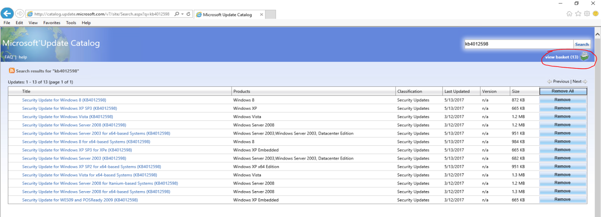Click the basket icon next to view basket
This screenshot has height=217, width=601.
584,57
